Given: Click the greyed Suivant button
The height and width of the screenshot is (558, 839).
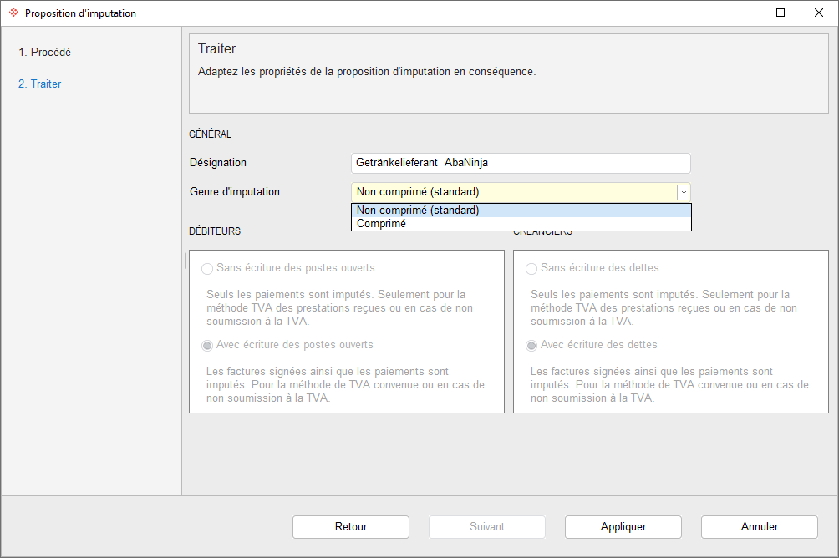Looking at the screenshot, I should (x=487, y=527).
